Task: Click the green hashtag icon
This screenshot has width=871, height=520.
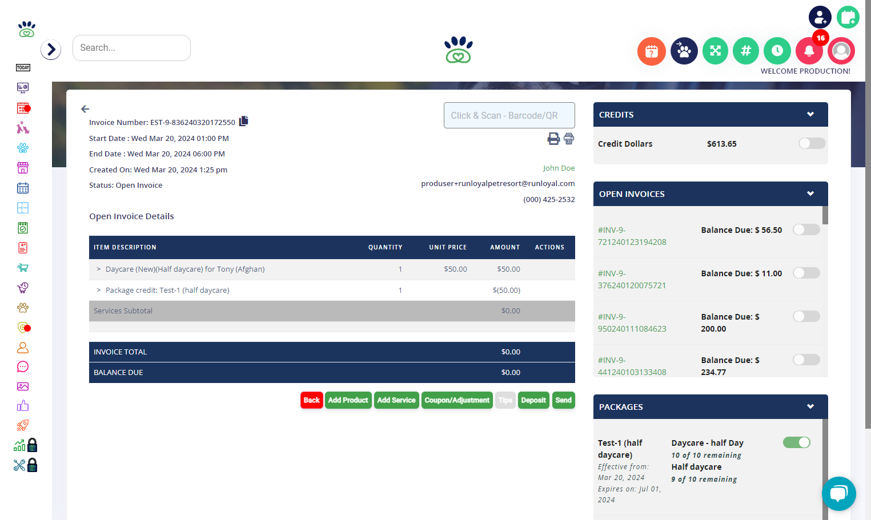Action: click(x=746, y=51)
